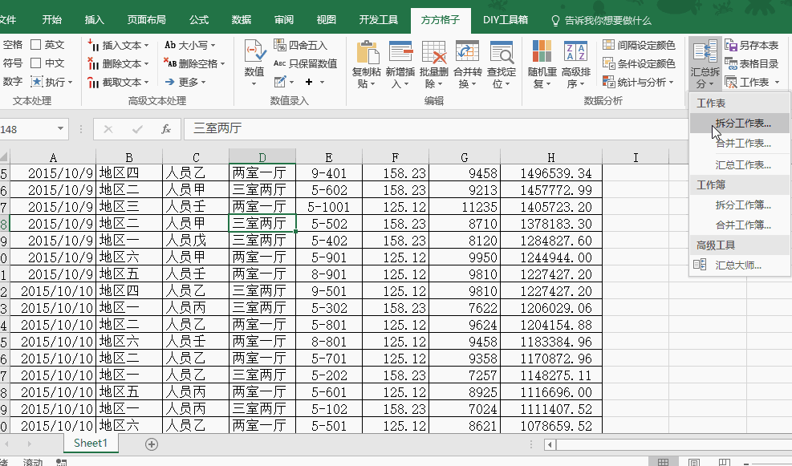Expand the 统计与分析 dropdown
Screen dimensions: 792x466
(672, 83)
